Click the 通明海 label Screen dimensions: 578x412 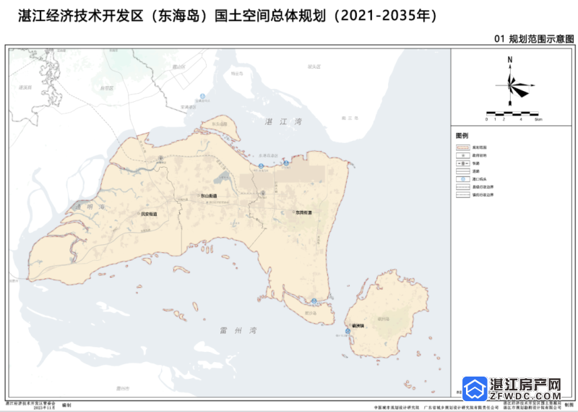click(91, 207)
